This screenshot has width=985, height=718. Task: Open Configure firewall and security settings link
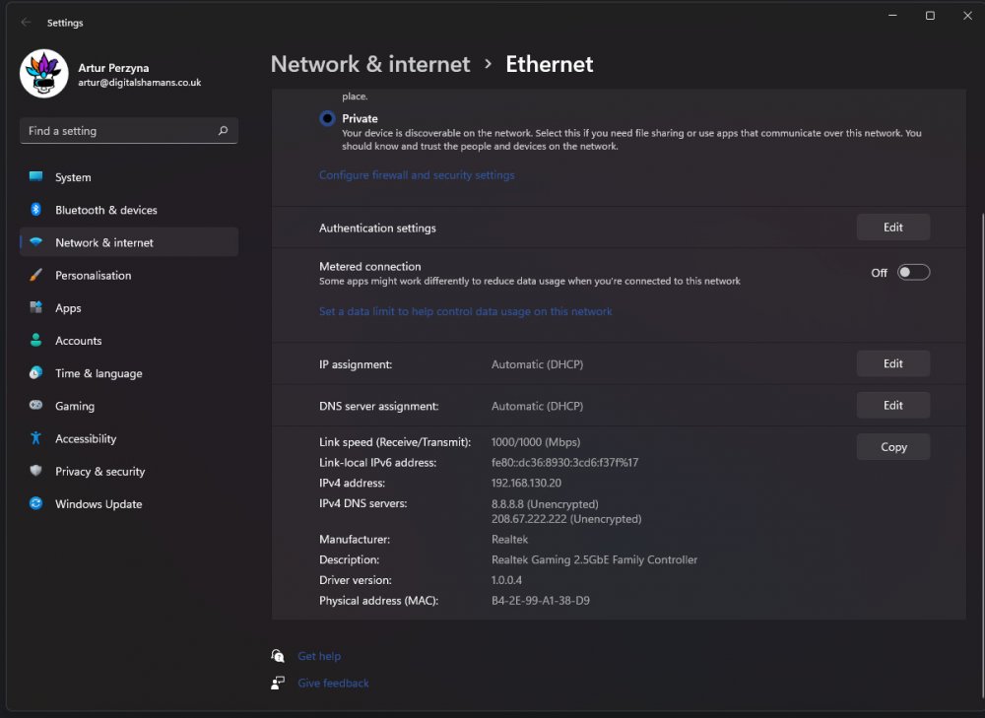click(x=417, y=175)
